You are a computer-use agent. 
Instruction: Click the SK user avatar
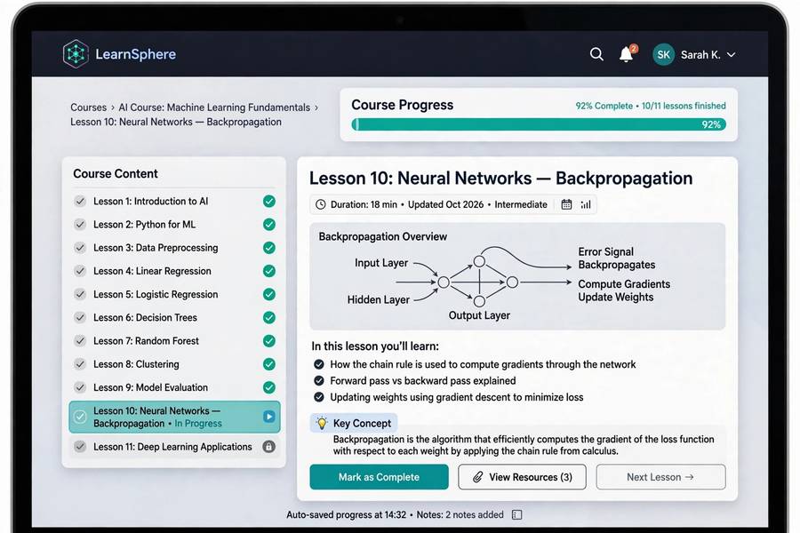coord(663,54)
